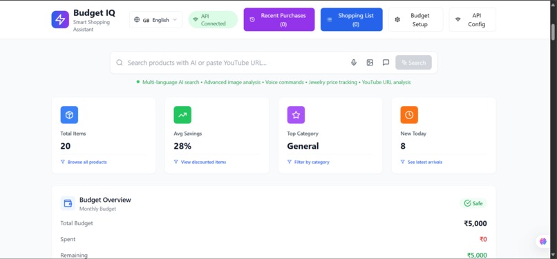Focus the AI product search field
This screenshot has height=259, width=557.
click(x=234, y=63)
